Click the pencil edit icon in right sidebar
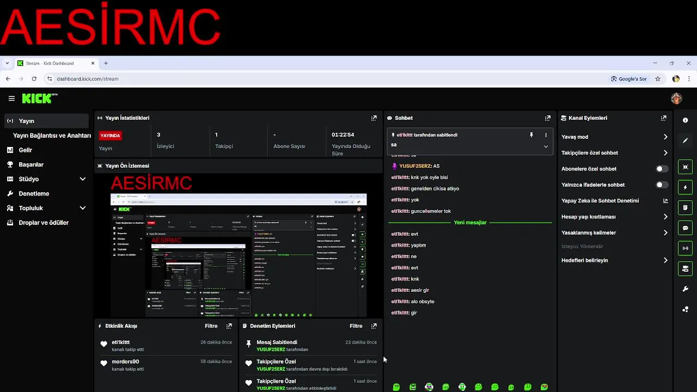This screenshot has height=392, width=697. 686,140
